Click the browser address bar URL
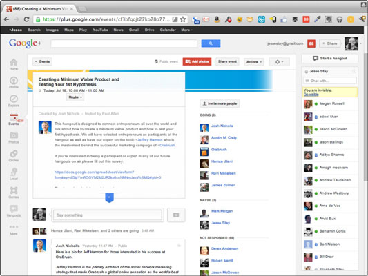This screenshot has width=368, height=276. coord(106,19)
